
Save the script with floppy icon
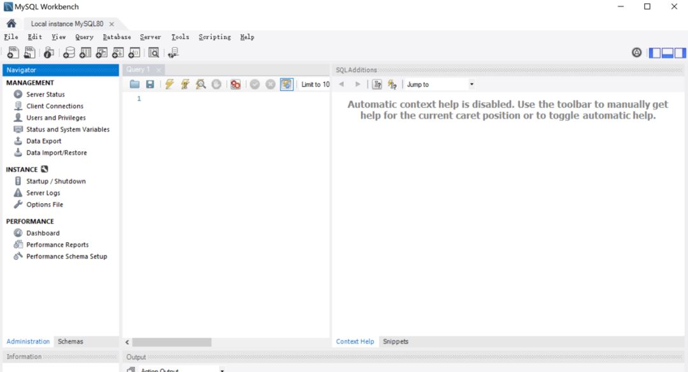pyautogui.click(x=150, y=84)
